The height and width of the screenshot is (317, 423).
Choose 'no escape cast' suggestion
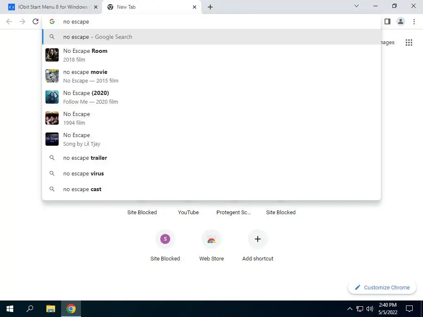[x=211, y=189]
